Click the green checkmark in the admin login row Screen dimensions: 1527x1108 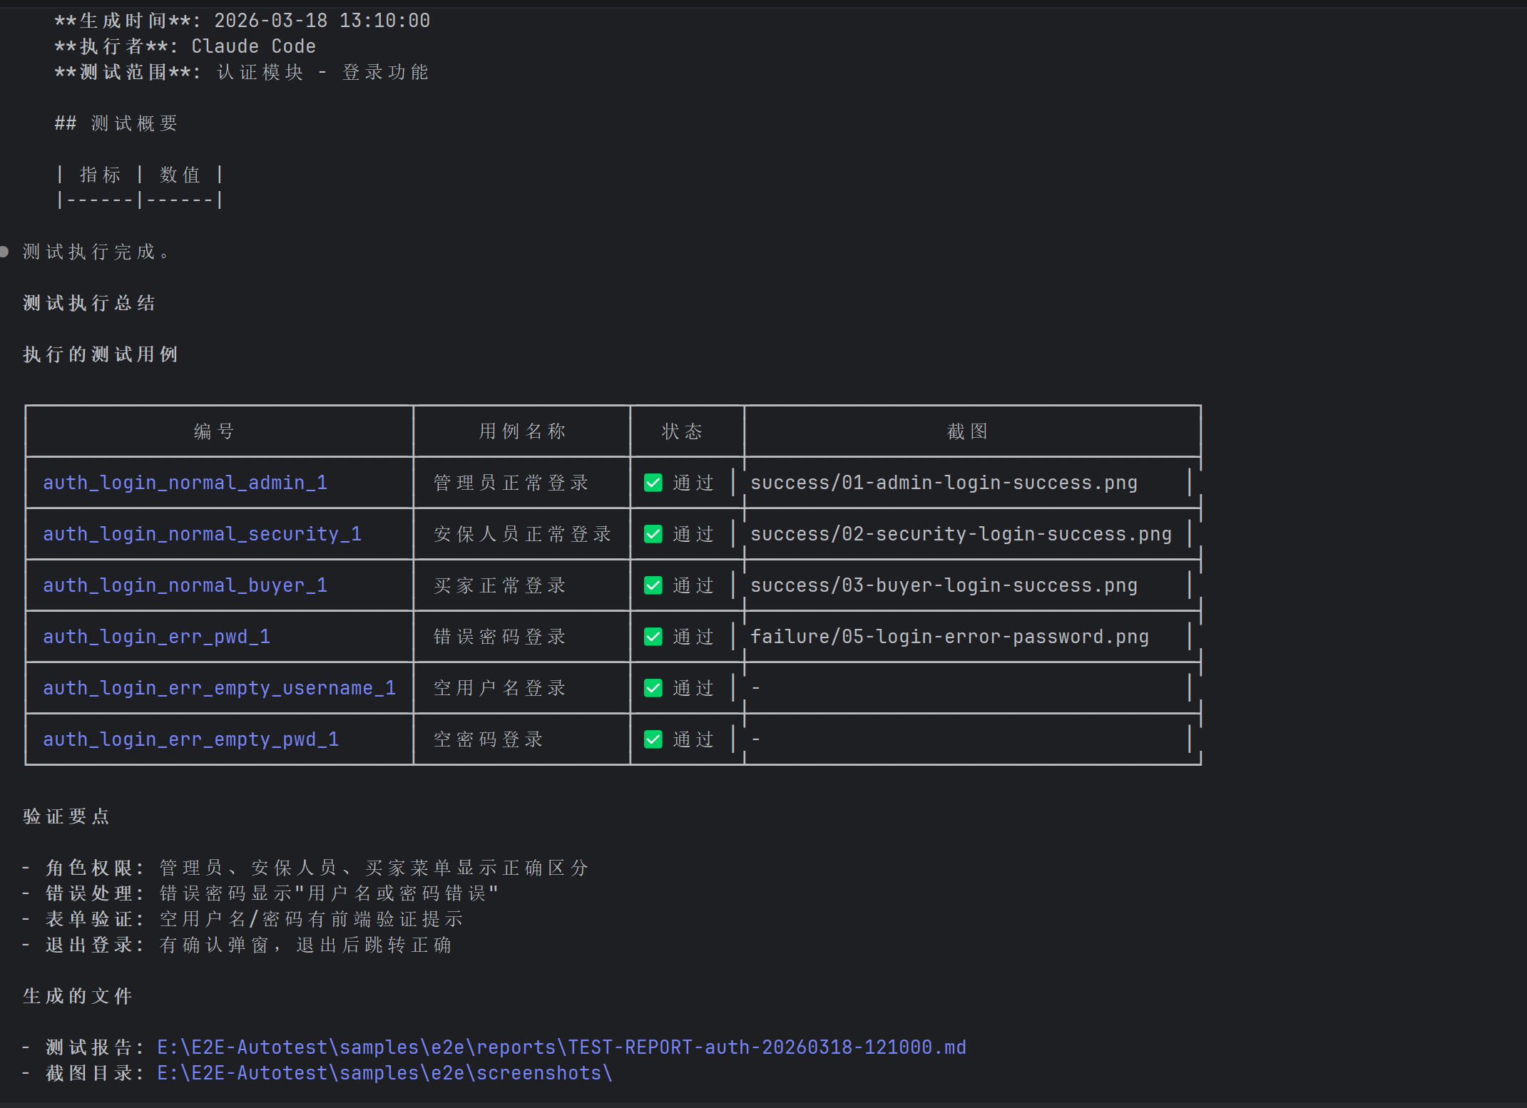pyautogui.click(x=653, y=483)
